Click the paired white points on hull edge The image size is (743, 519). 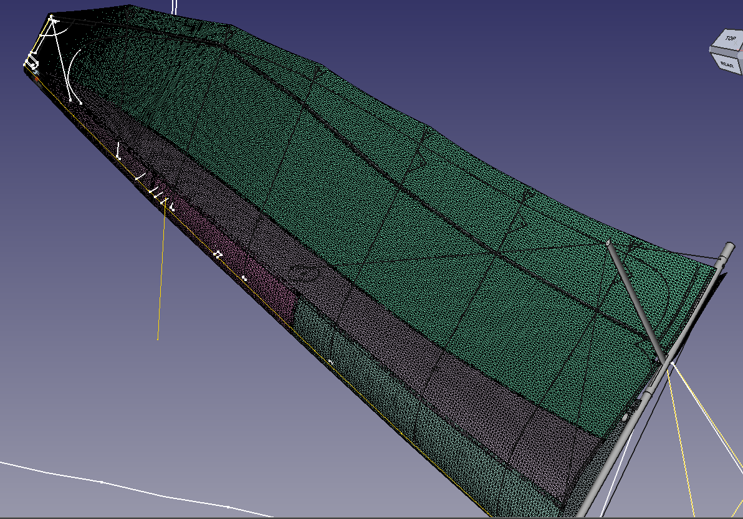218,254
